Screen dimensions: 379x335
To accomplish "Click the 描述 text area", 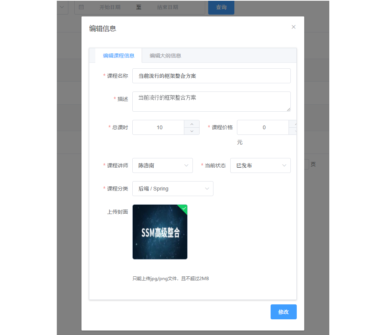I will click(x=211, y=102).
